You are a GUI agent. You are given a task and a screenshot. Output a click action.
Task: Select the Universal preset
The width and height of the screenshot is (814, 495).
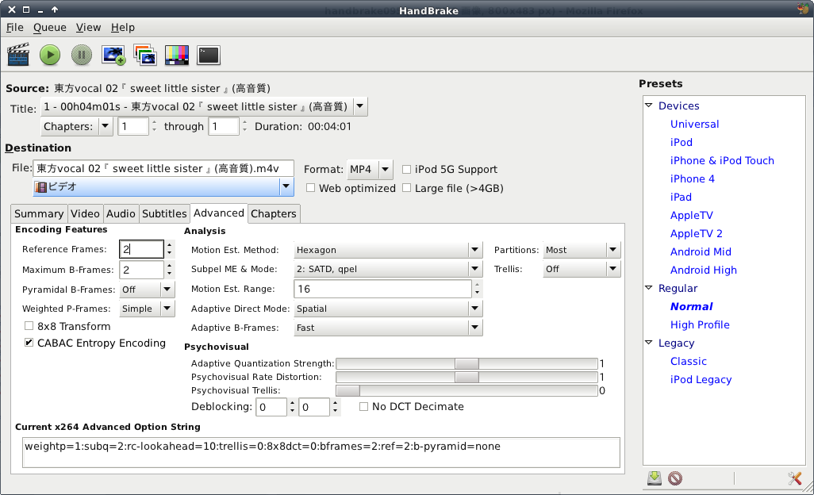pos(695,124)
